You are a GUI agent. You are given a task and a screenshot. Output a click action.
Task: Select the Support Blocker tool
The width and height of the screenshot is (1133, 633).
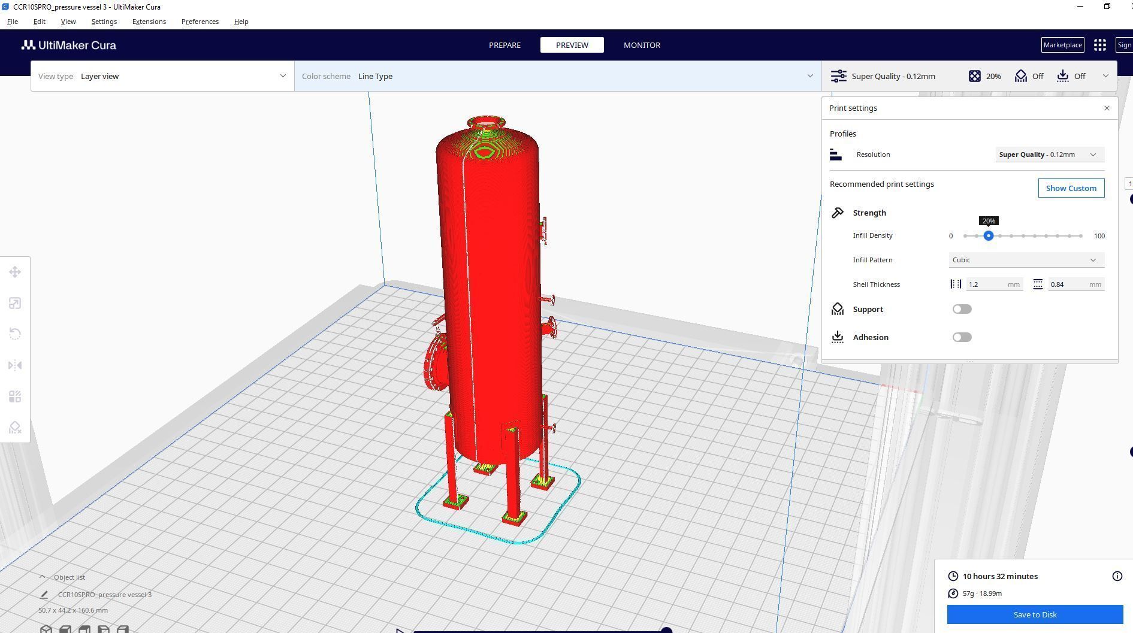pyautogui.click(x=15, y=428)
